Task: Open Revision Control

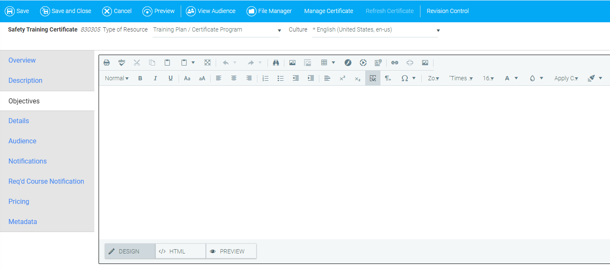Action: click(x=447, y=11)
